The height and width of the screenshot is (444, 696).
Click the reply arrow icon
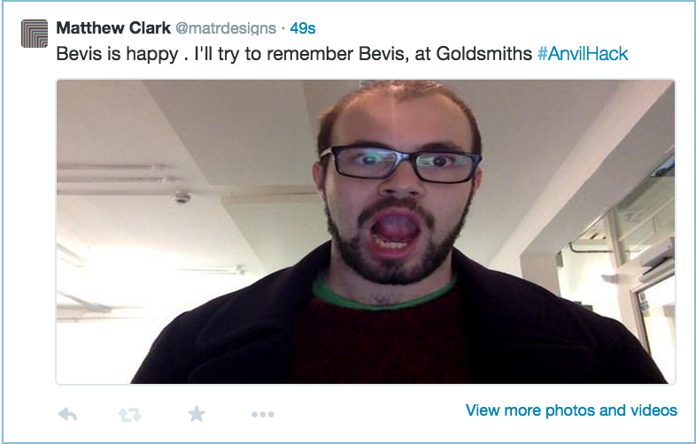click(x=67, y=414)
